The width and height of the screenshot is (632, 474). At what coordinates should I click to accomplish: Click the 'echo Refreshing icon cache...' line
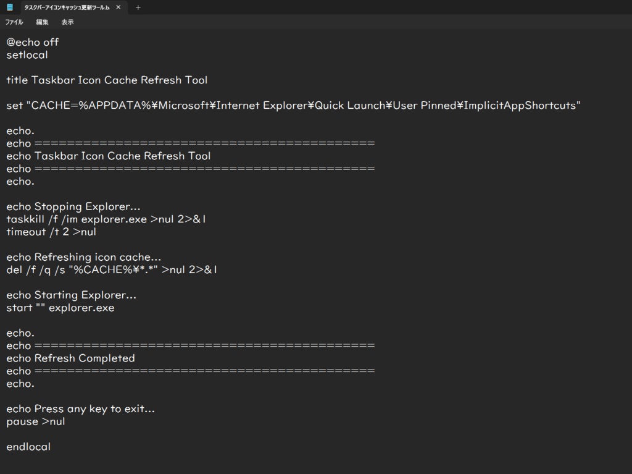point(83,257)
